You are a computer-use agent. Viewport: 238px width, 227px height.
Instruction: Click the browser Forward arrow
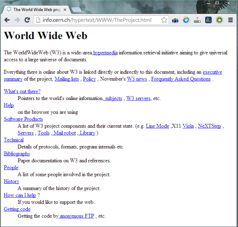[x=17, y=20]
